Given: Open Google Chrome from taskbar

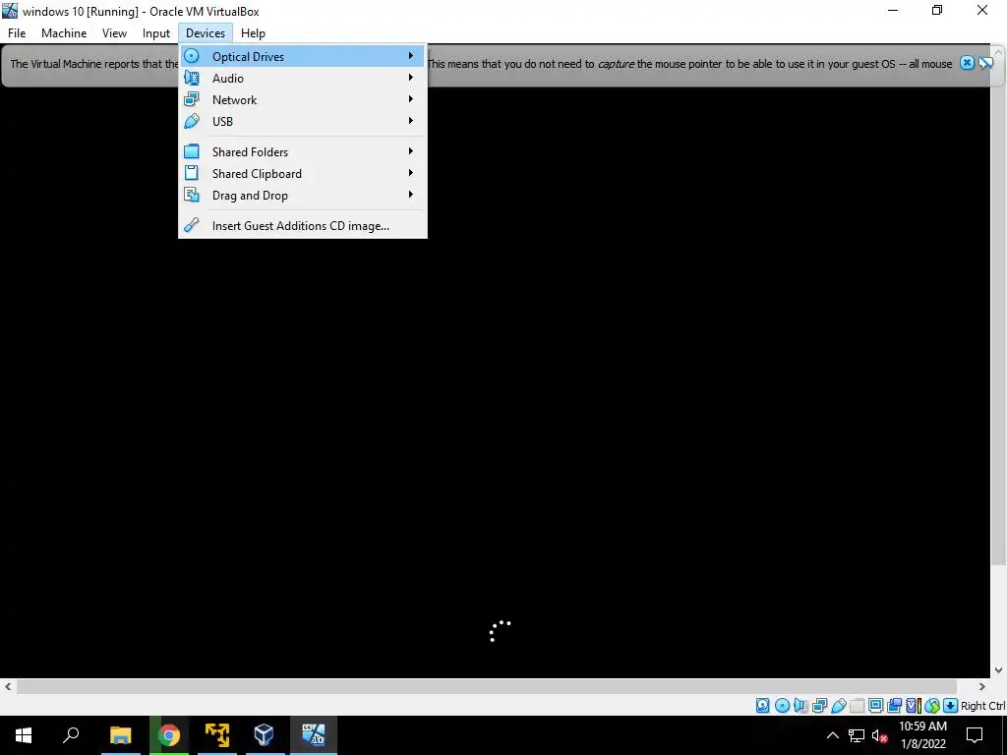Looking at the screenshot, I should 169,735.
